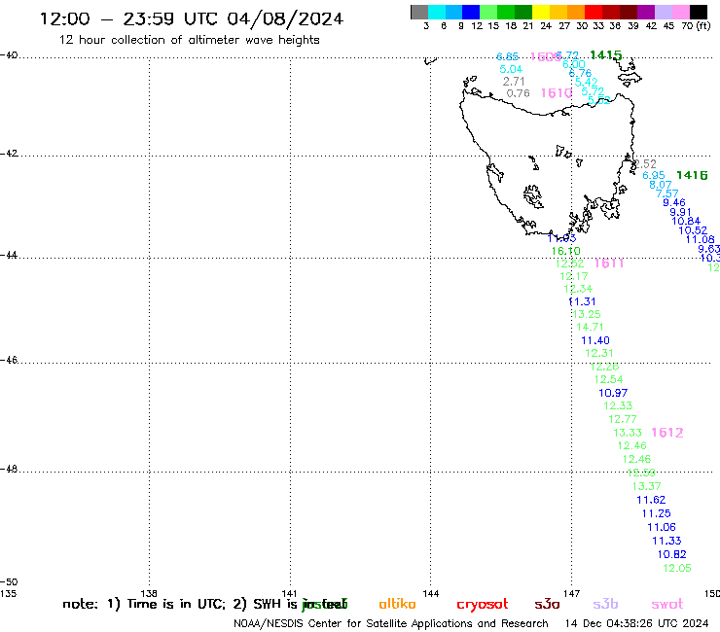Click the gray wave height value 0.76
Image resolution: width=720 pixels, height=632 pixels.
coord(519,93)
